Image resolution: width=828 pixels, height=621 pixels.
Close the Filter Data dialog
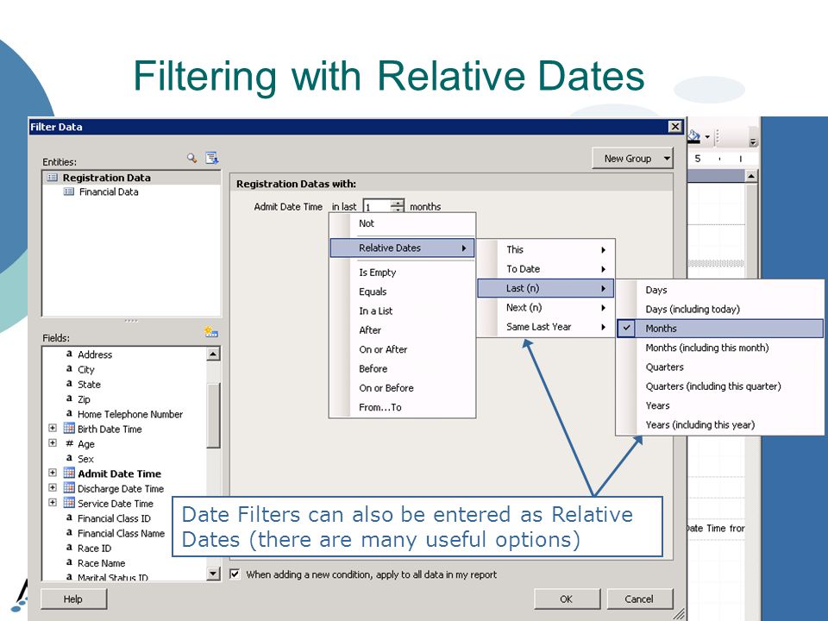[674, 127]
